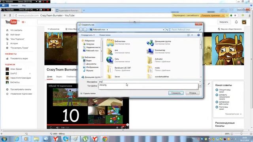Select 'Опишите ваш канал' tip circle
The height and width of the screenshot is (142, 253).
[217, 90]
